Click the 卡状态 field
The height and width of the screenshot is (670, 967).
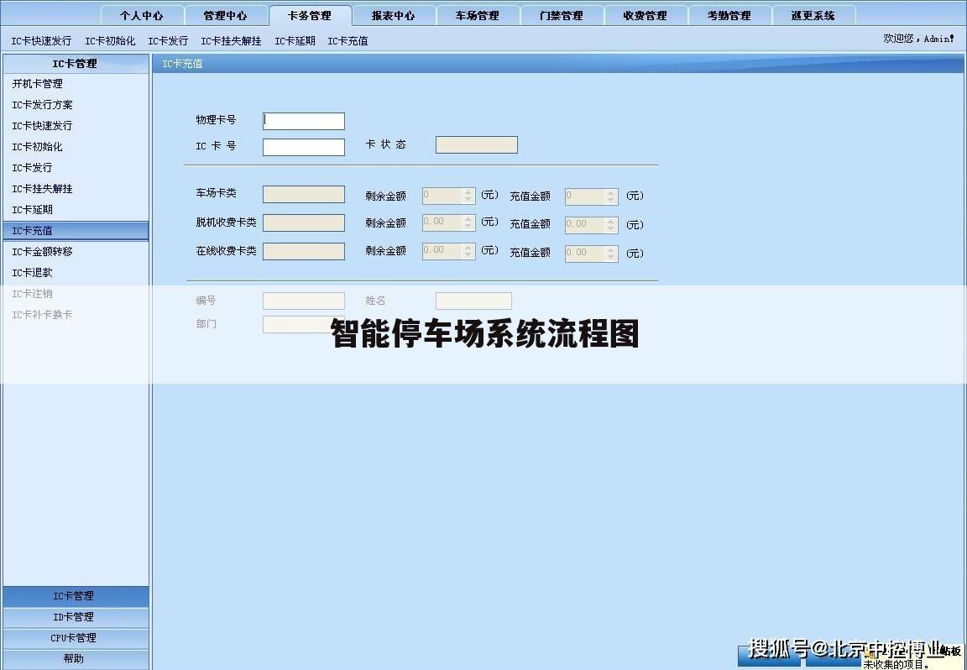[x=477, y=145]
